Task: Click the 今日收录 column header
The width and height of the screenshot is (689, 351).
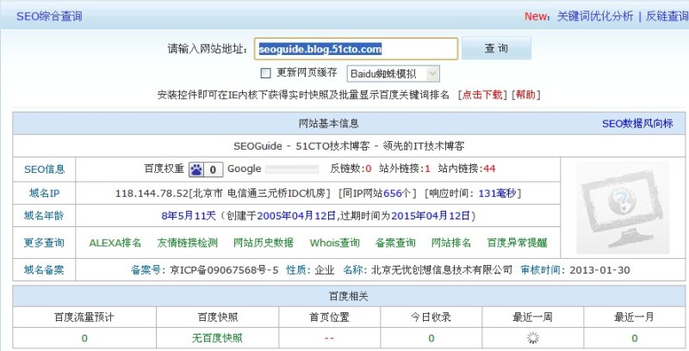Action: tap(431, 317)
